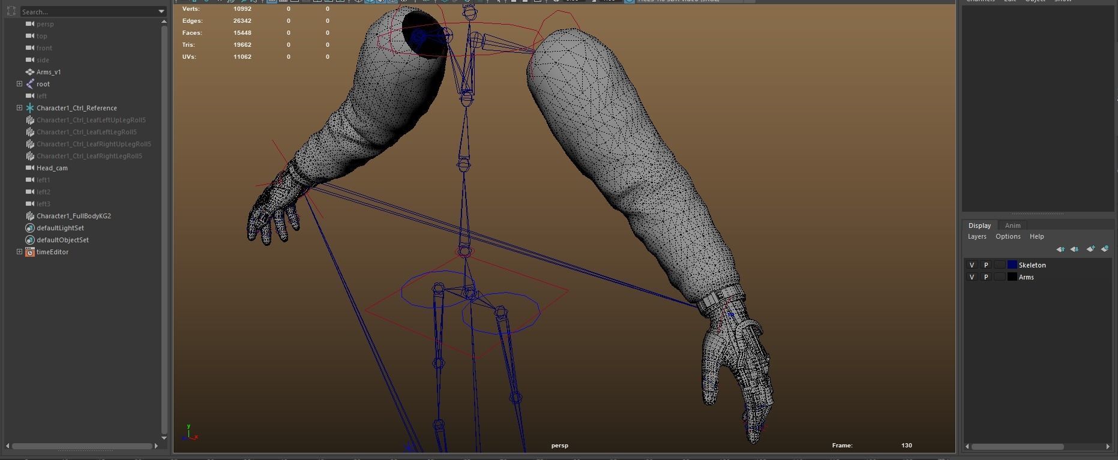Image resolution: width=1118 pixels, height=460 pixels.
Task: Click the Character1_FullBodyKG2 node icon
Action: [x=30, y=216]
